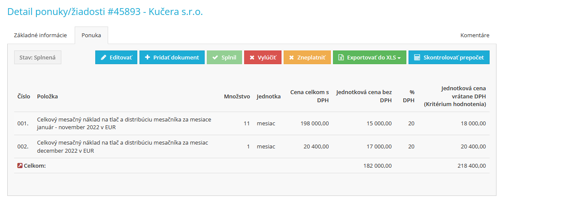578x216 pixels.
Task: Click the calculator icon on Skontrolovať prepočet
Action: click(417, 57)
